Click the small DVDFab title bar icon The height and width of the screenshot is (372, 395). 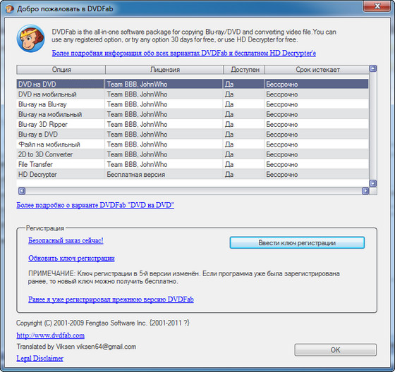coord(10,9)
